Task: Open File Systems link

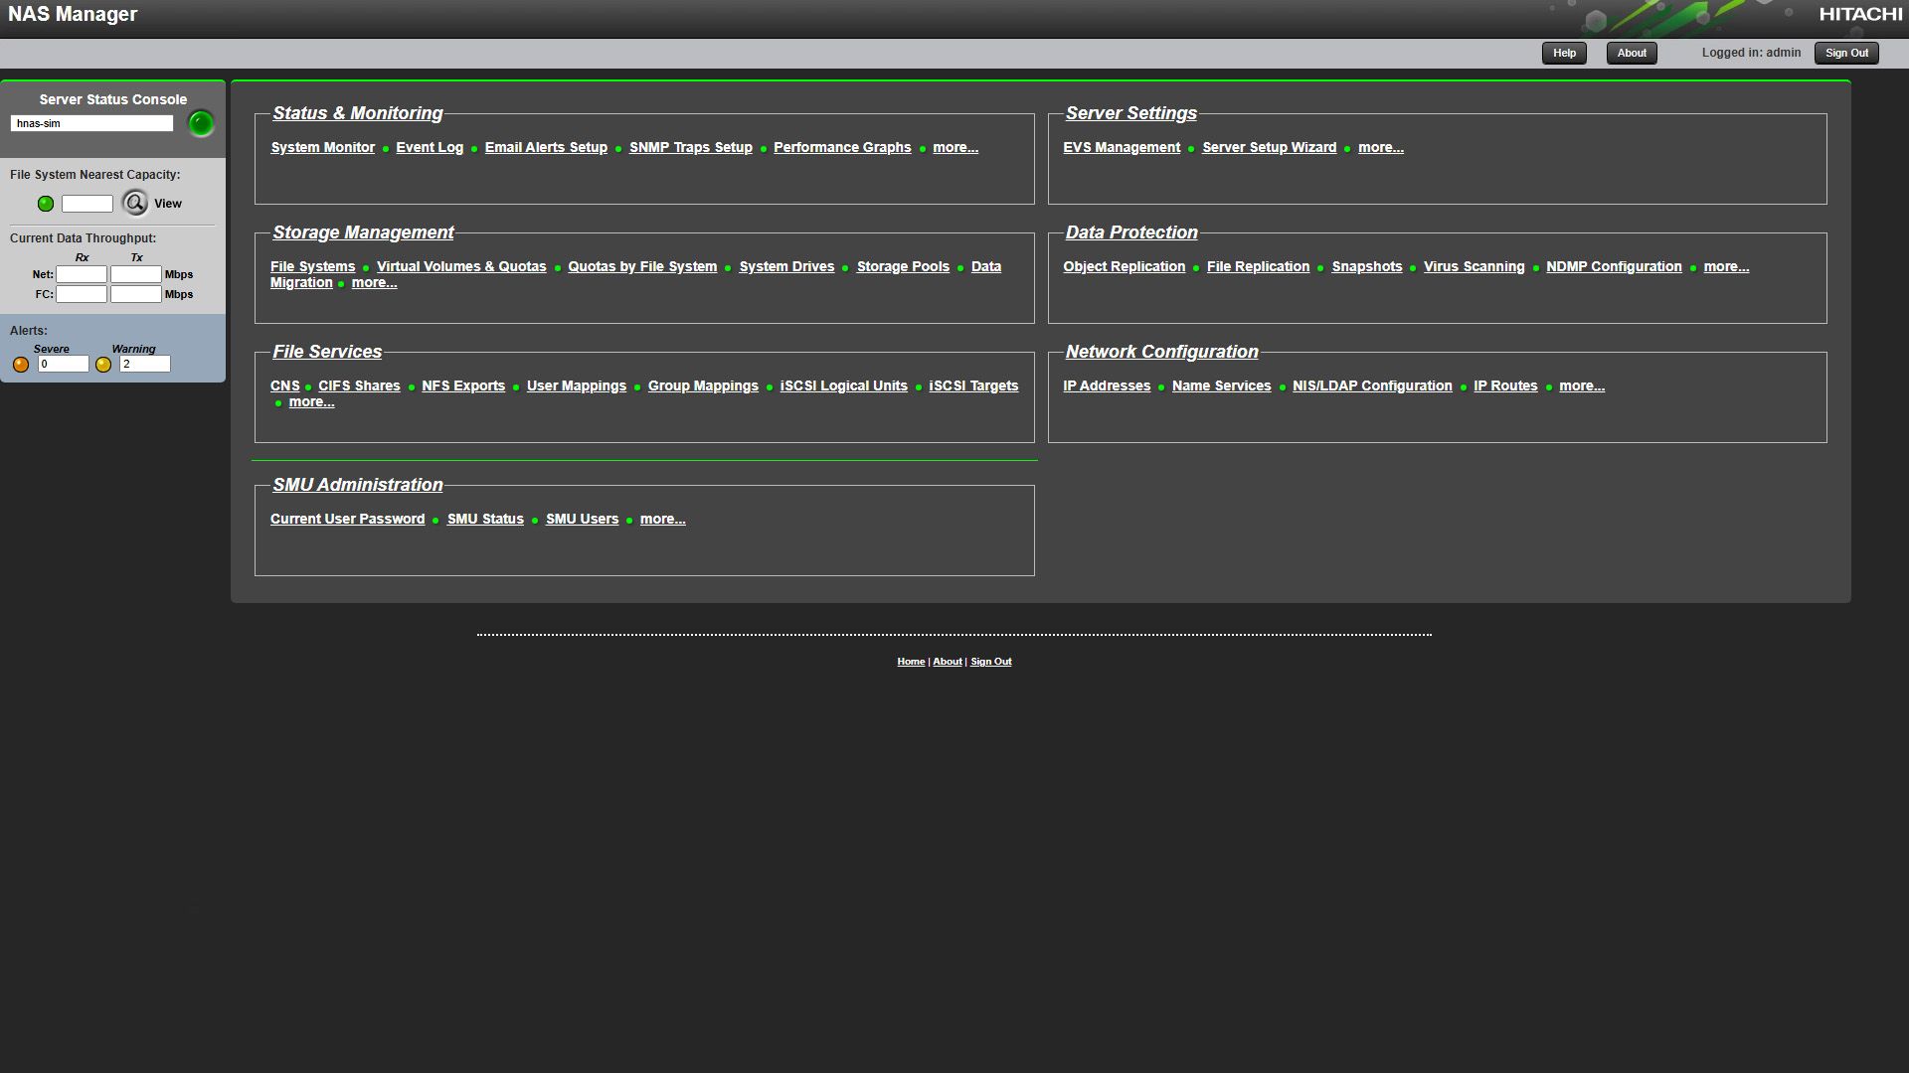Action: tap(312, 266)
